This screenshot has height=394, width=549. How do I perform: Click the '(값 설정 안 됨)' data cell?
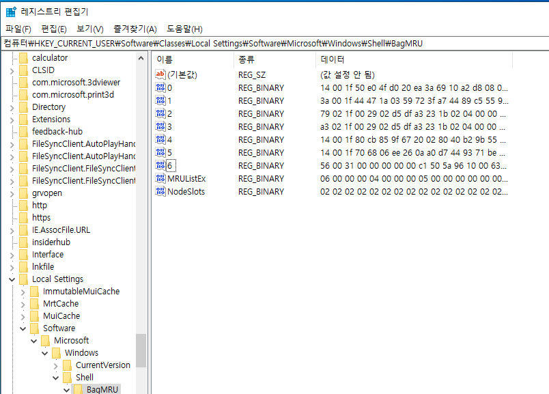(x=348, y=74)
